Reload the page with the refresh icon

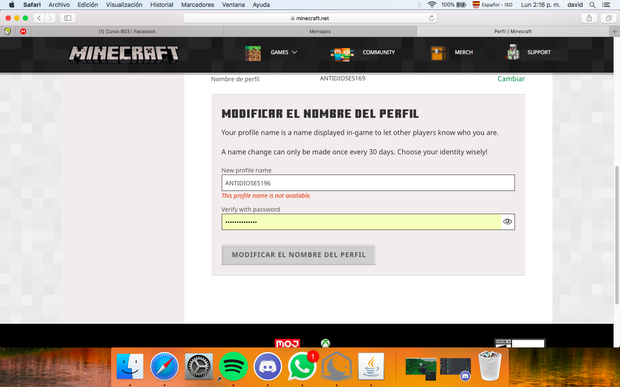431,18
